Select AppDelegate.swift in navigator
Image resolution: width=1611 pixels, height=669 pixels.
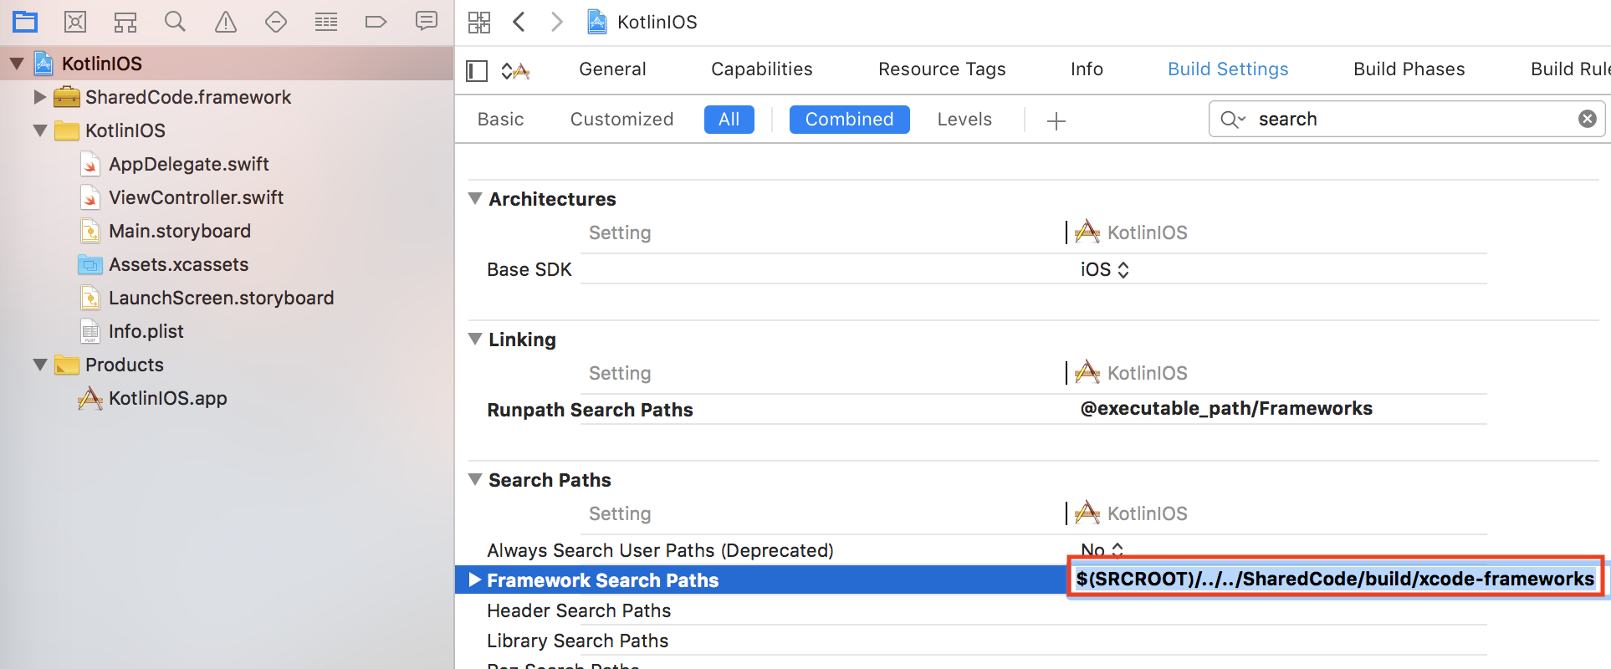pyautogui.click(x=188, y=164)
